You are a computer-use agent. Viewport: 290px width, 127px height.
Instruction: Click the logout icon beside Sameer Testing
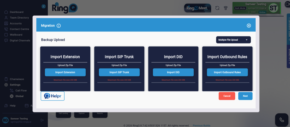coord(42,120)
